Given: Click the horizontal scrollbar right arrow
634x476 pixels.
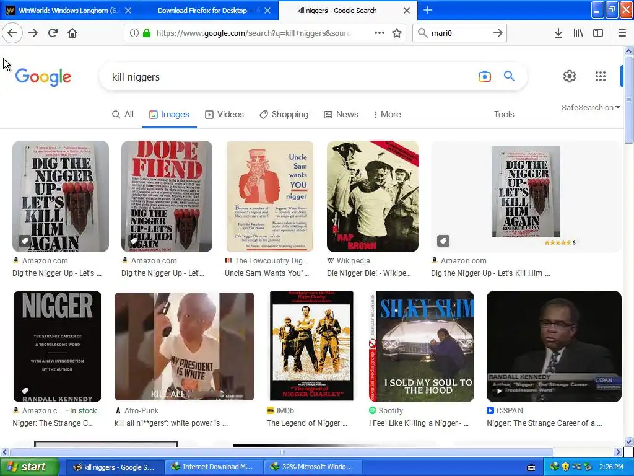Looking at the screenshot, I should click(618, 452).
